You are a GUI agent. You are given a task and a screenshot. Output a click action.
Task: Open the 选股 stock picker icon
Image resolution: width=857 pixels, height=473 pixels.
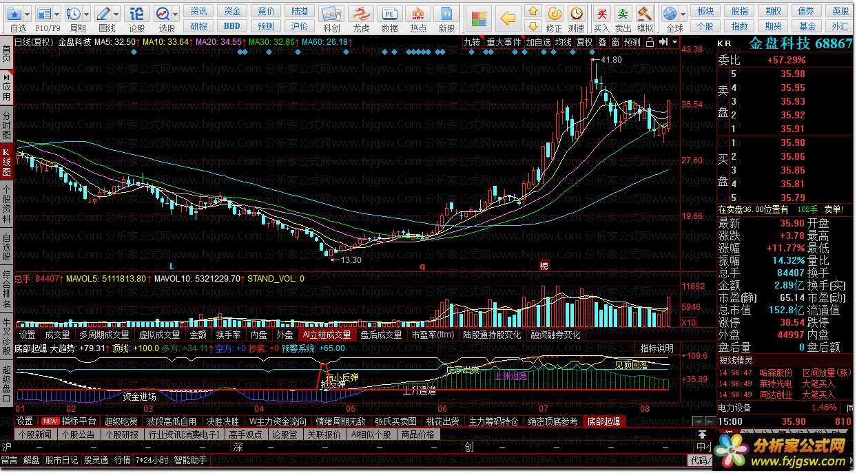pyautogui.click(x=163, y=14)
